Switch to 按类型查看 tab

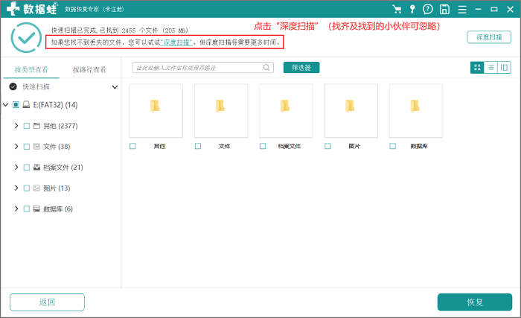tap(31, 69)
